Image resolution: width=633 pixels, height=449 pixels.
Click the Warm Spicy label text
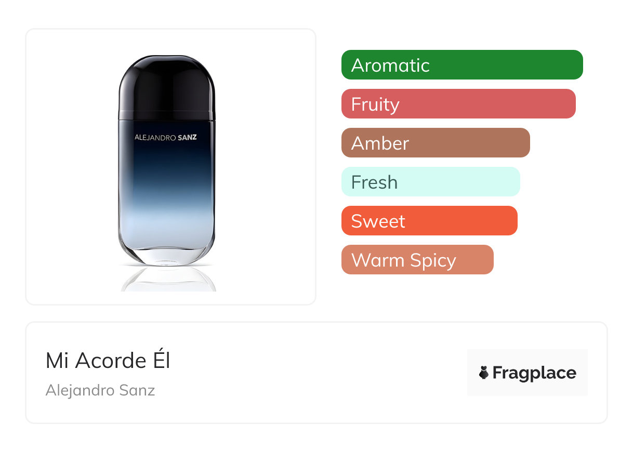coord(404,260)
